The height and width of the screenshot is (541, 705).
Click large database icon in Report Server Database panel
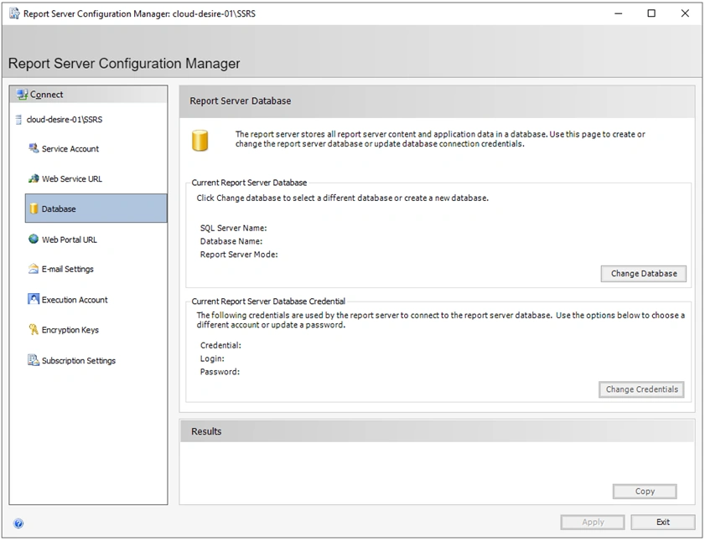[200, 141]
